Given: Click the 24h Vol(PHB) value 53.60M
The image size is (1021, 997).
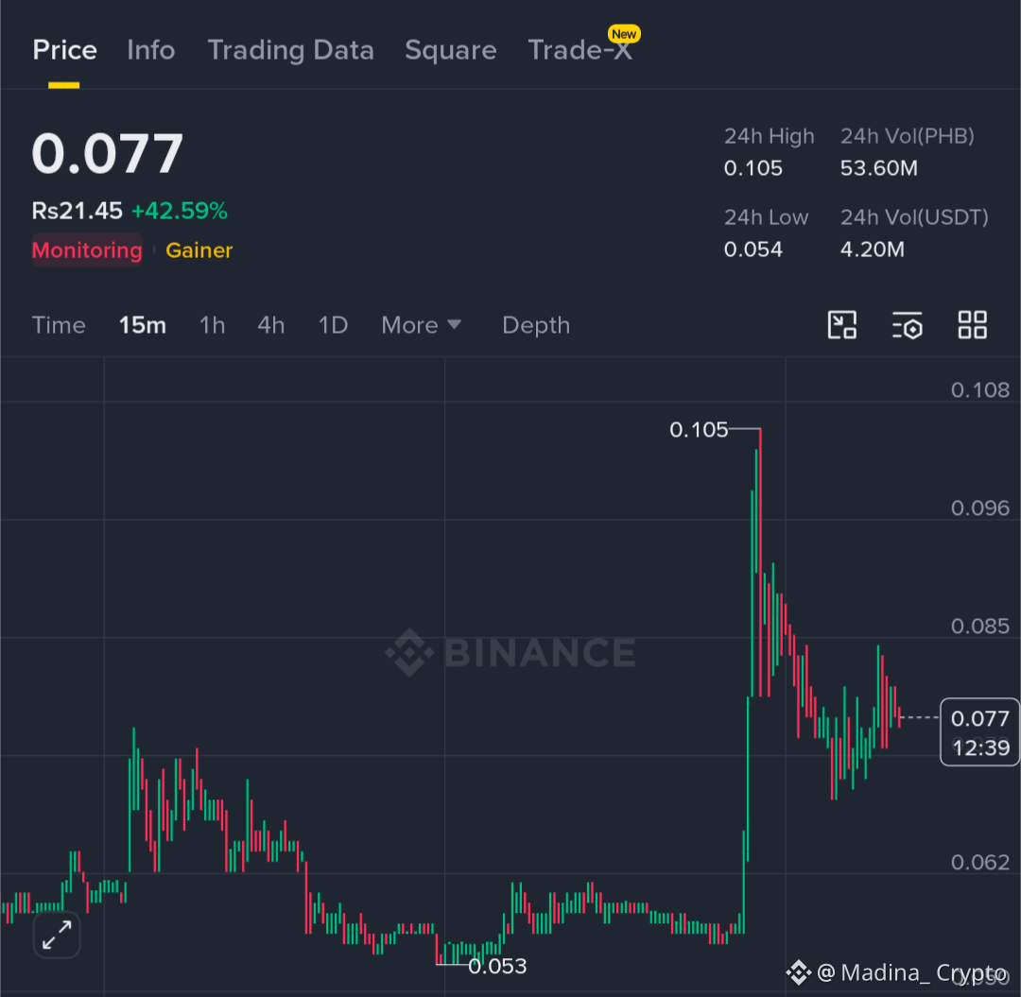Looking at the screenshot, I should point(878,168).
